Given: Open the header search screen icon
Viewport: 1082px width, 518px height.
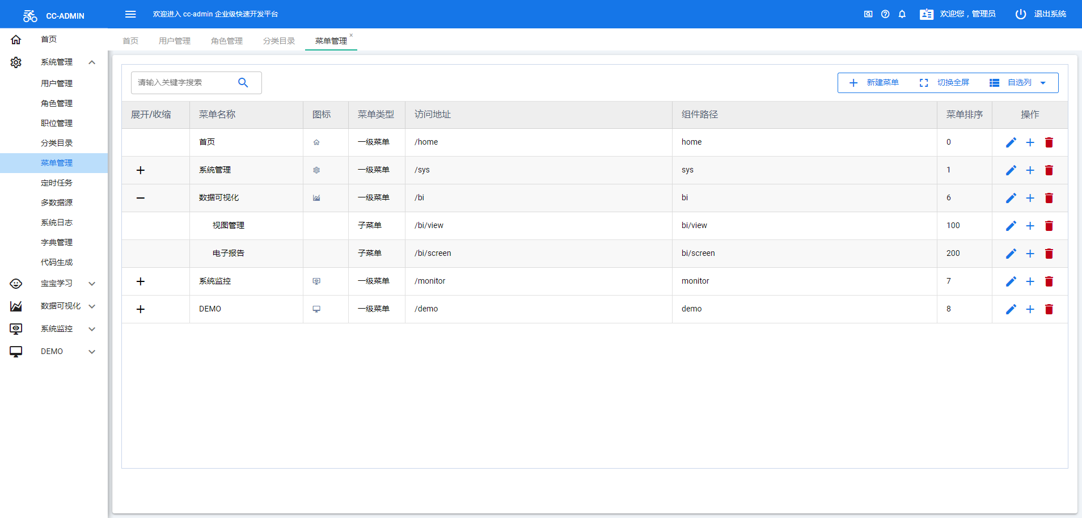Looking at the screenshot, I should click(868, 14).
